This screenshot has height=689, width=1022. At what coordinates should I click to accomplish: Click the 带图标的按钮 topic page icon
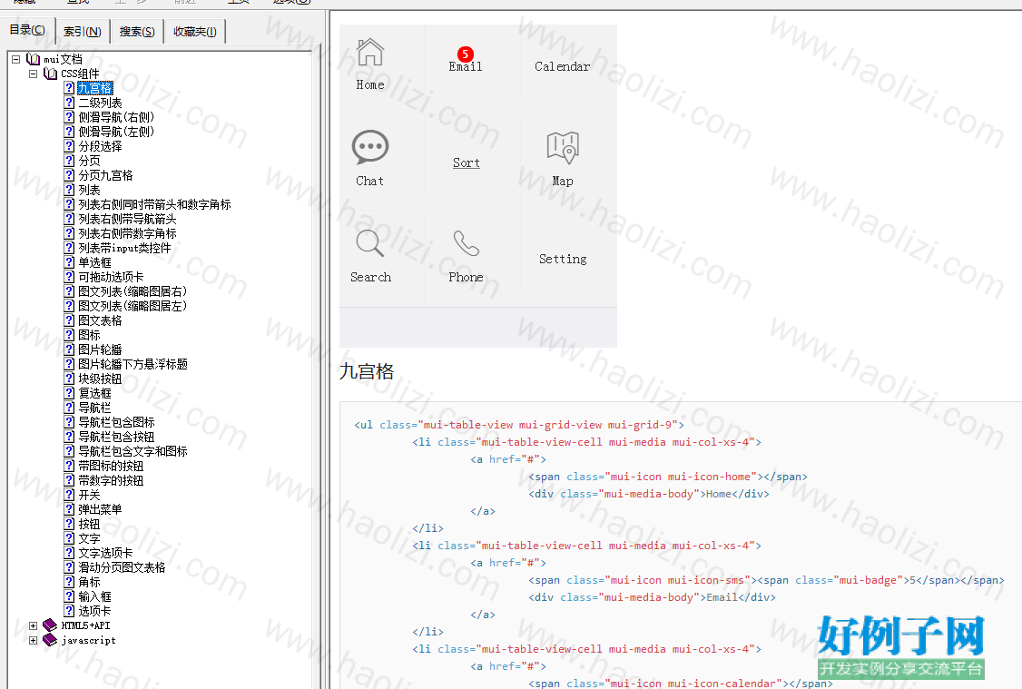[x=69, y=466]
